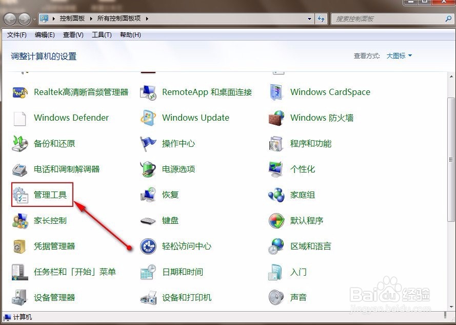Click the Windows Defender icon
This screenshot has width=456, height=325.
(20, 118)
